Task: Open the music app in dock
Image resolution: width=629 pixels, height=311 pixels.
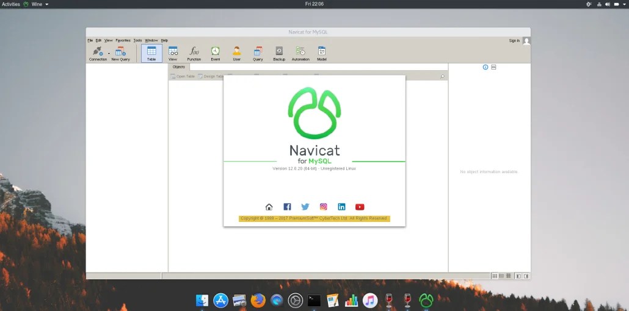Action: pos(370,300)
